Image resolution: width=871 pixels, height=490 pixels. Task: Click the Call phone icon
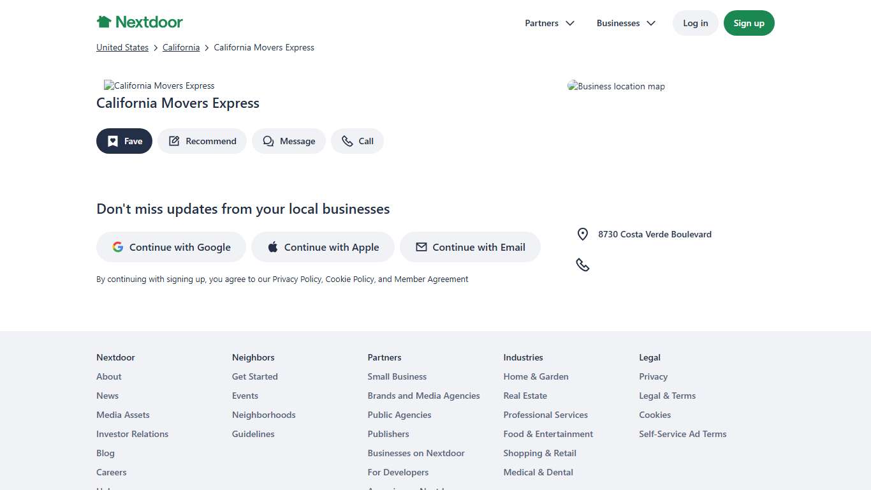point(347,141)
